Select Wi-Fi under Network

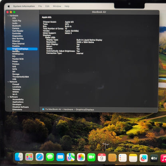click(x=15, y=95)
